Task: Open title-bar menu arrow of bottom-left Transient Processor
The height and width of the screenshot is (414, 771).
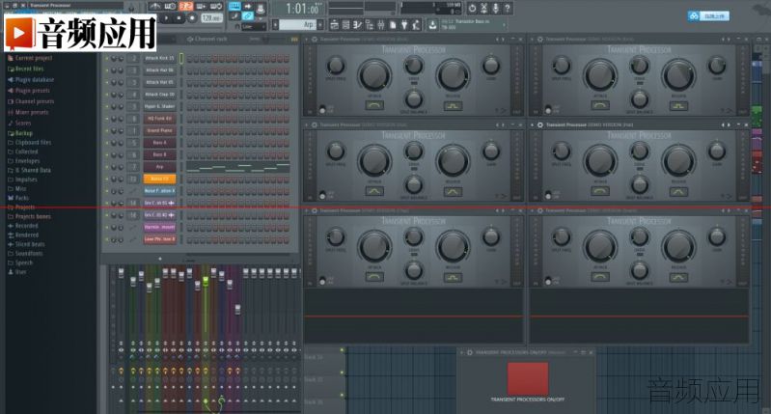Action: point(307,210)
